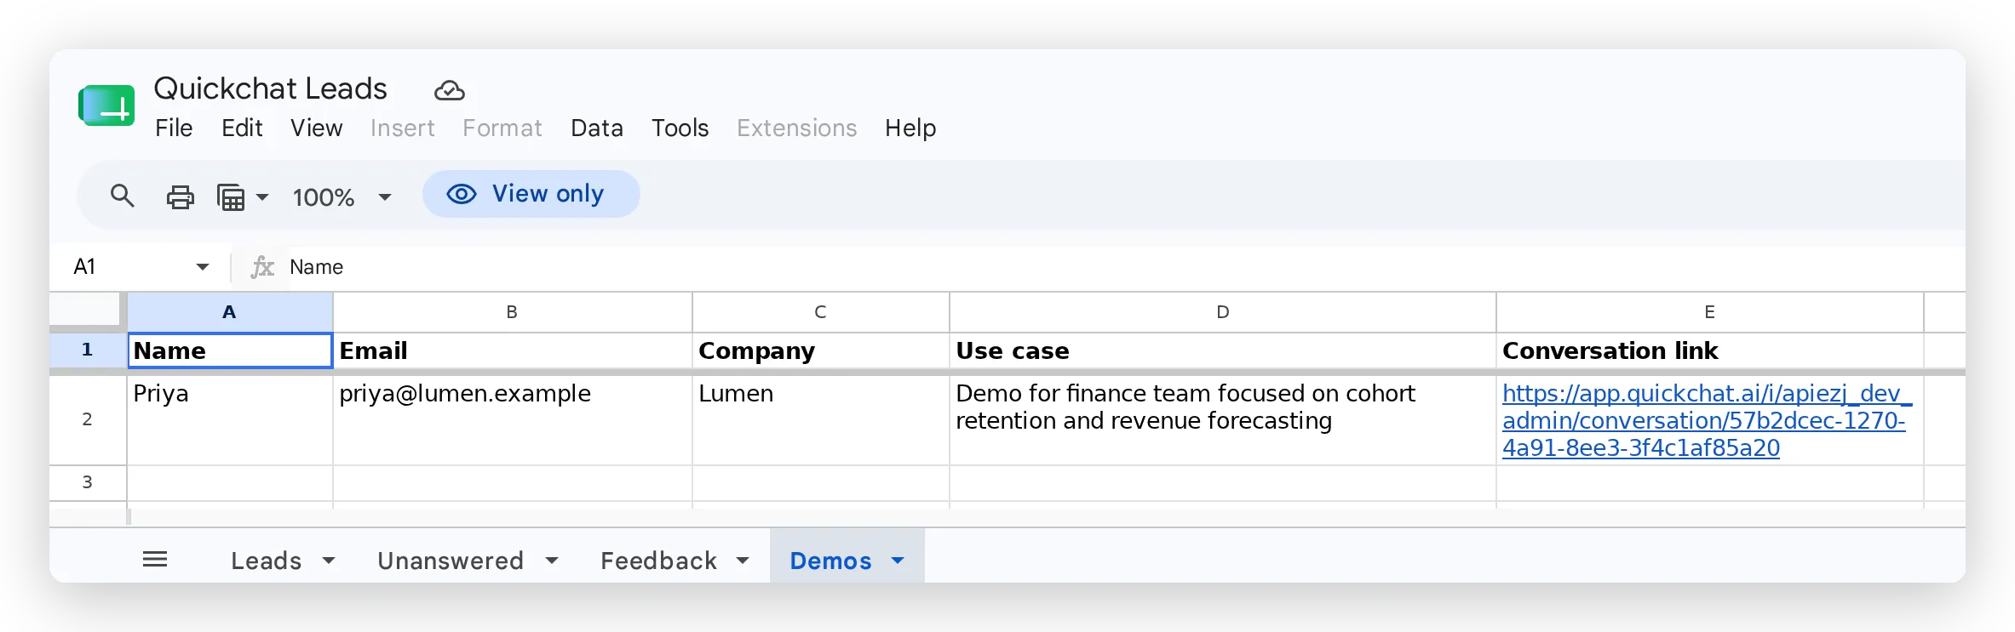Click the all sheets hamburger icon
This screenshot has width=2015, height=632.
pos(155,560)
